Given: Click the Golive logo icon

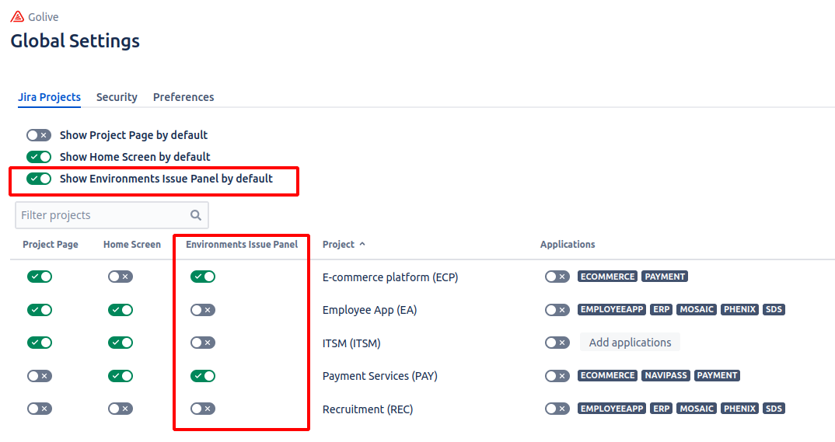Looking at the screenshot, I should pos(17,17).
